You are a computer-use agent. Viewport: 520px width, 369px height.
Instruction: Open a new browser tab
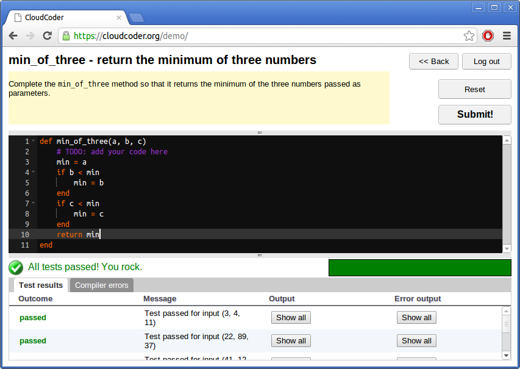[x=137, y=18]
